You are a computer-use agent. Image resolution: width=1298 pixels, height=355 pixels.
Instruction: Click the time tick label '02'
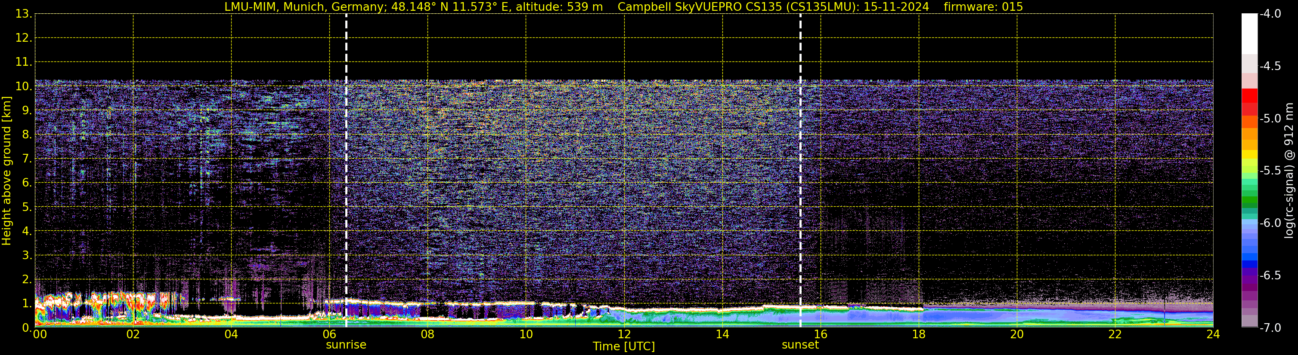(x=133, y=335)
